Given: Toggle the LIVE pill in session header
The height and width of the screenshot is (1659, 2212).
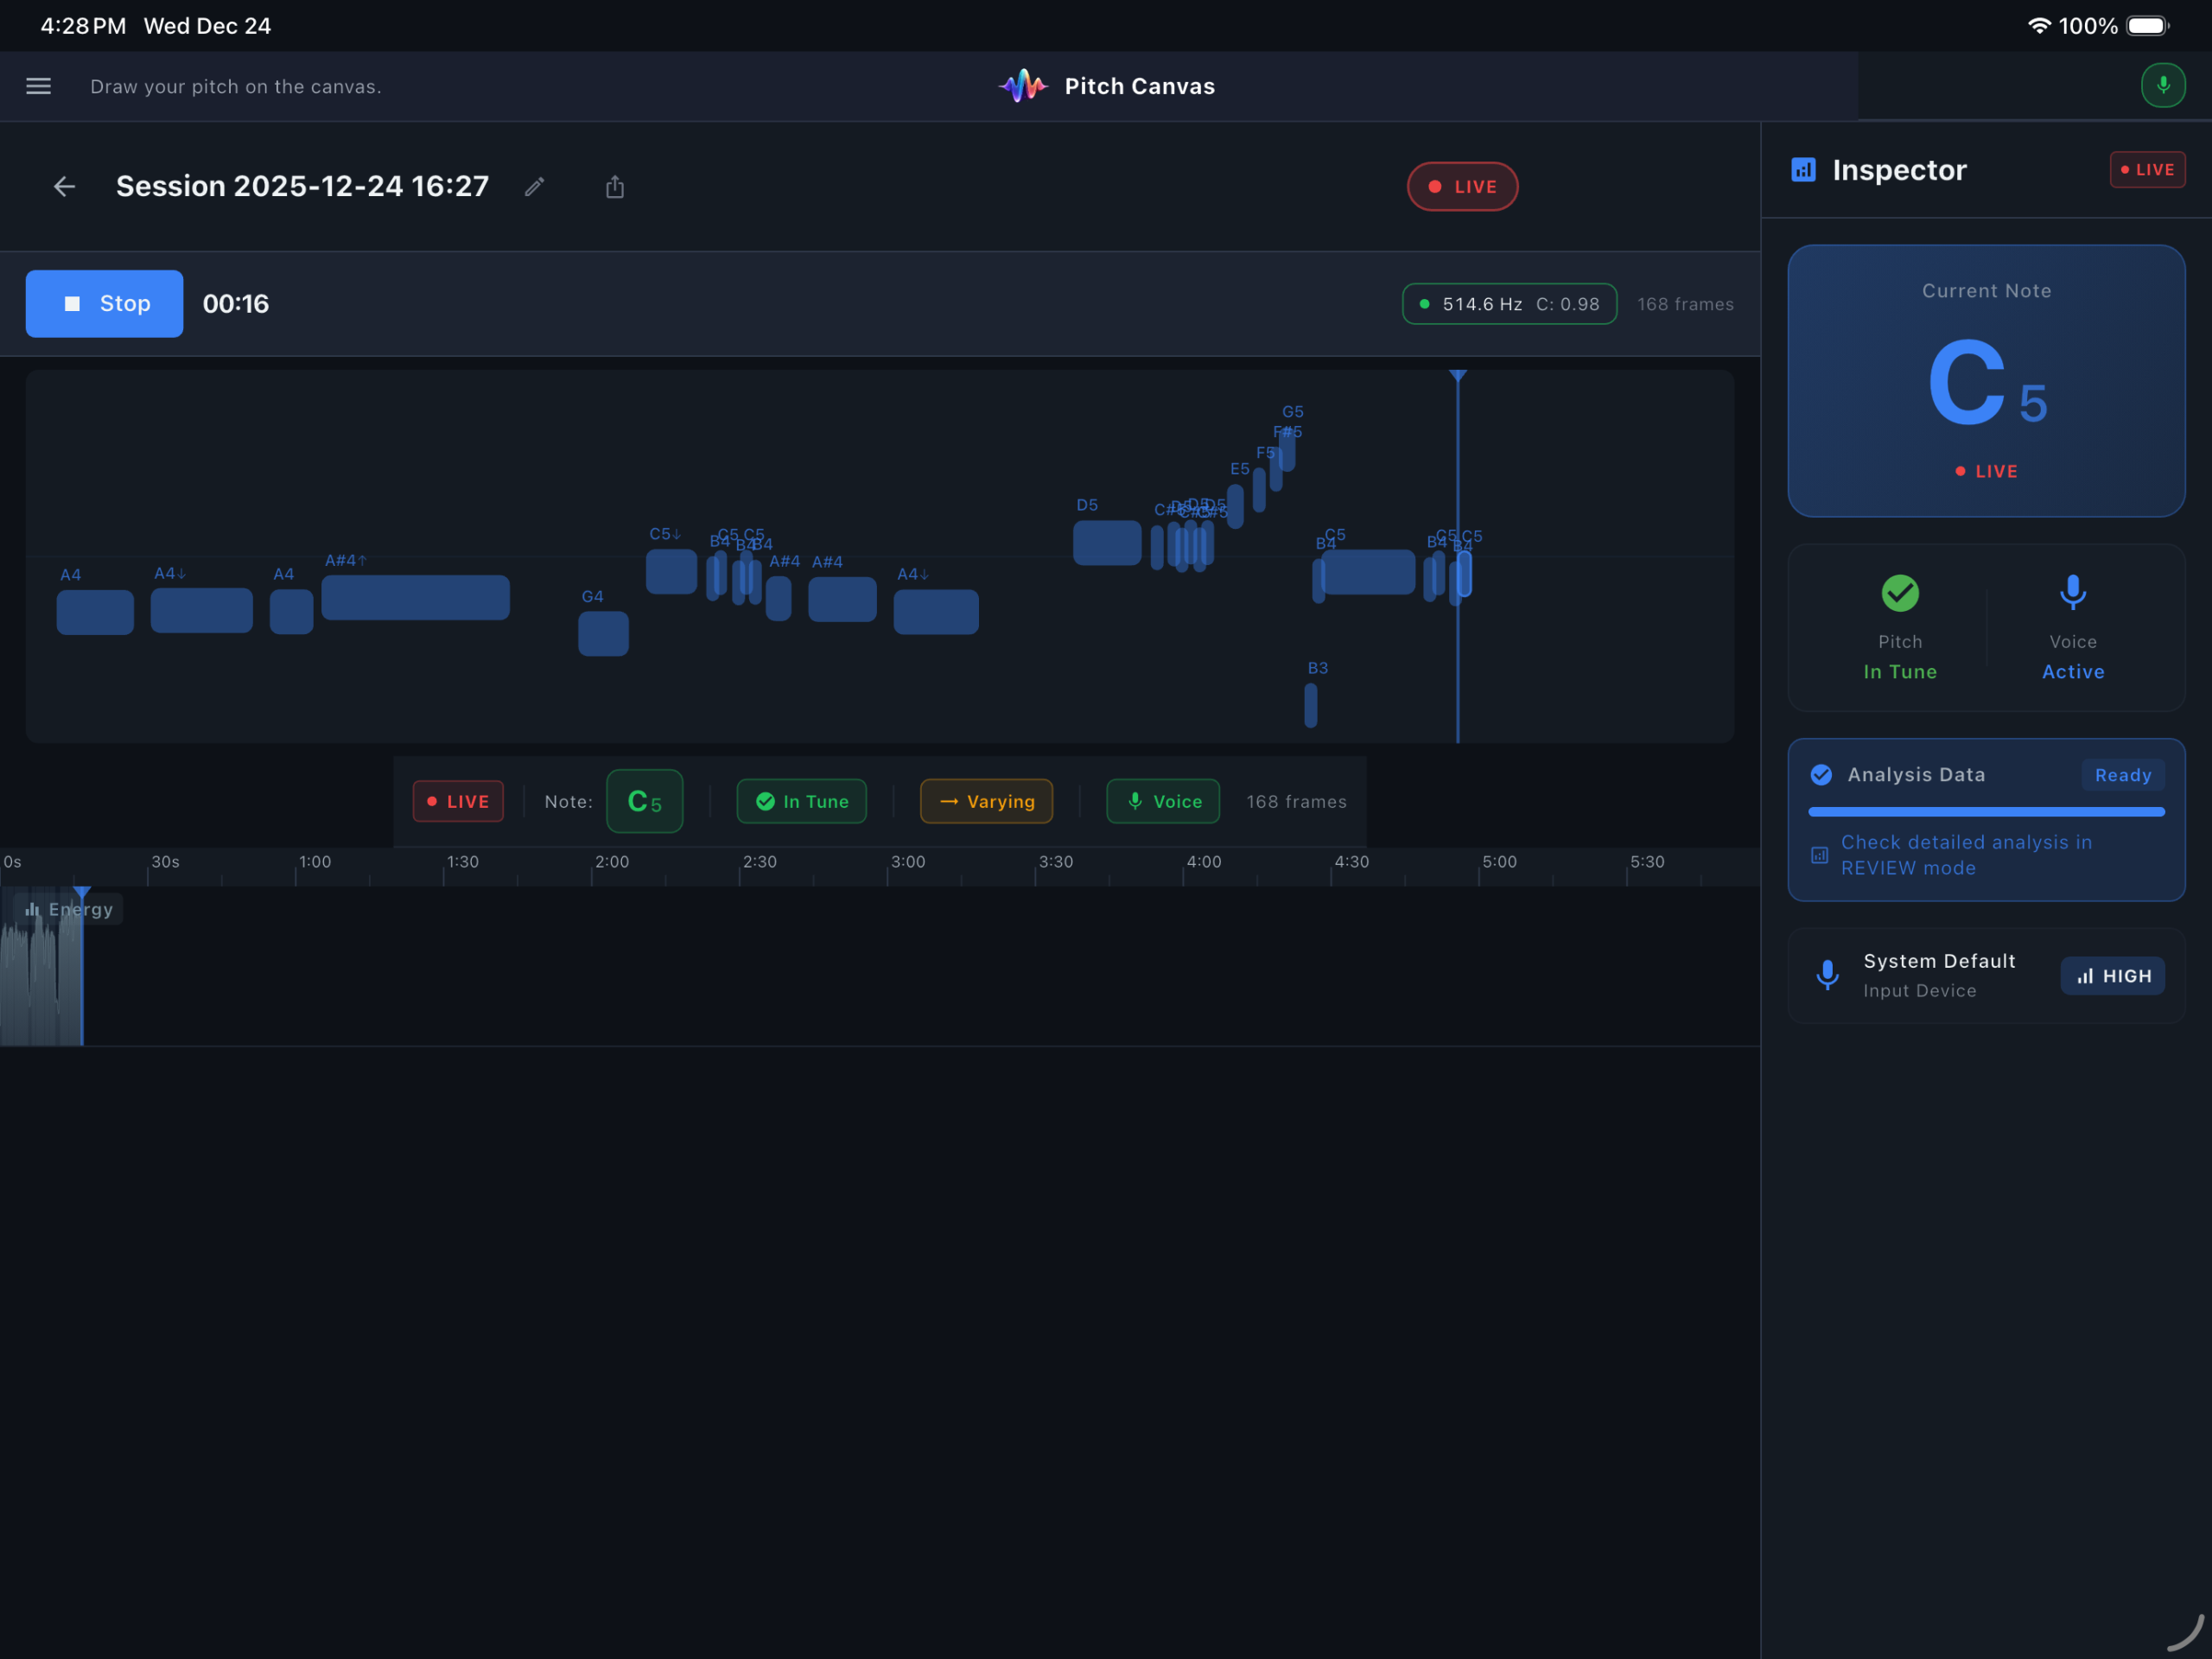Looking at the screenshot, I should [x=1462, y=187].
